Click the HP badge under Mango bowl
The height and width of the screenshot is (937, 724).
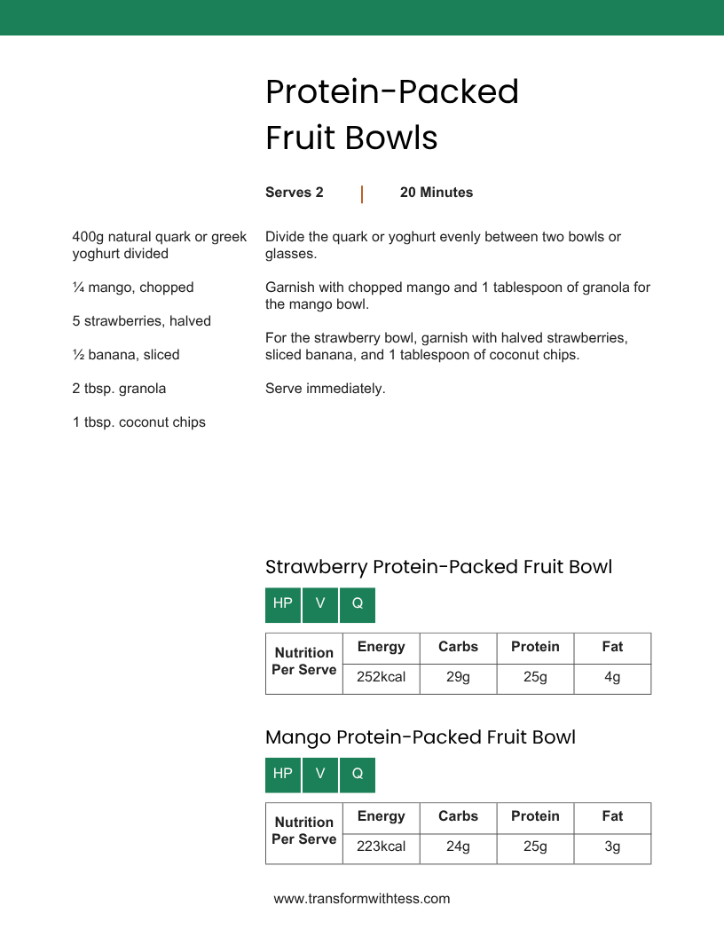pyautogui.click(x=283, y=775)
